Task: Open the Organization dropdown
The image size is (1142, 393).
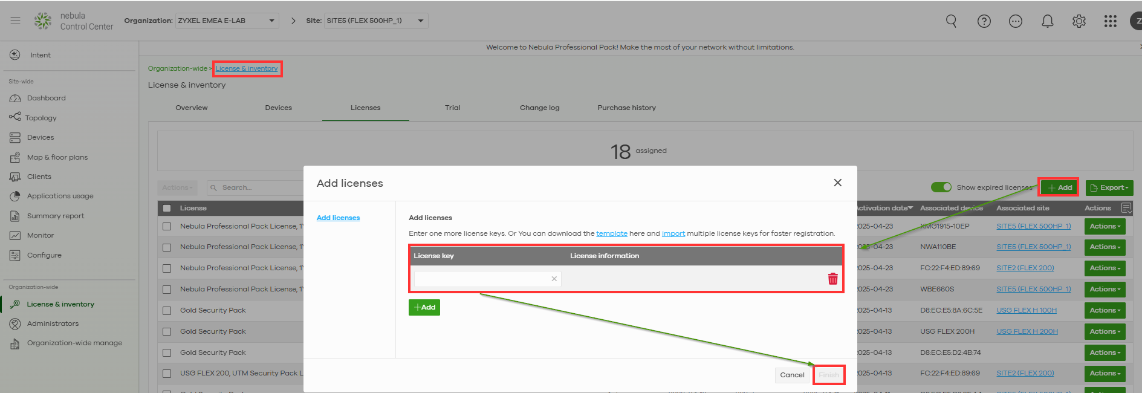Action: pos(227,21)
